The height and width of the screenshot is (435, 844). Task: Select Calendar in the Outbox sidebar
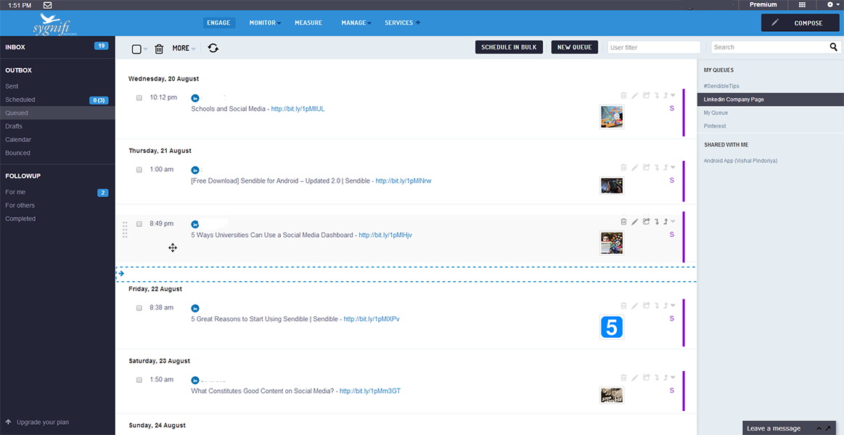[x=18, y=139]
